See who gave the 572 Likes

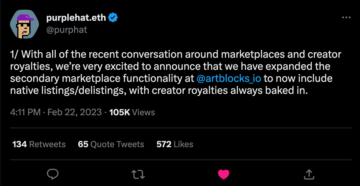click(175, 144)
